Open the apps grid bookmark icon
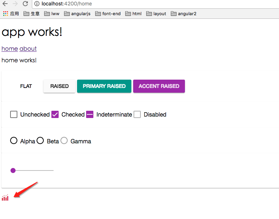The width and height of the screenshot is (279, 219). click(5, 13)
